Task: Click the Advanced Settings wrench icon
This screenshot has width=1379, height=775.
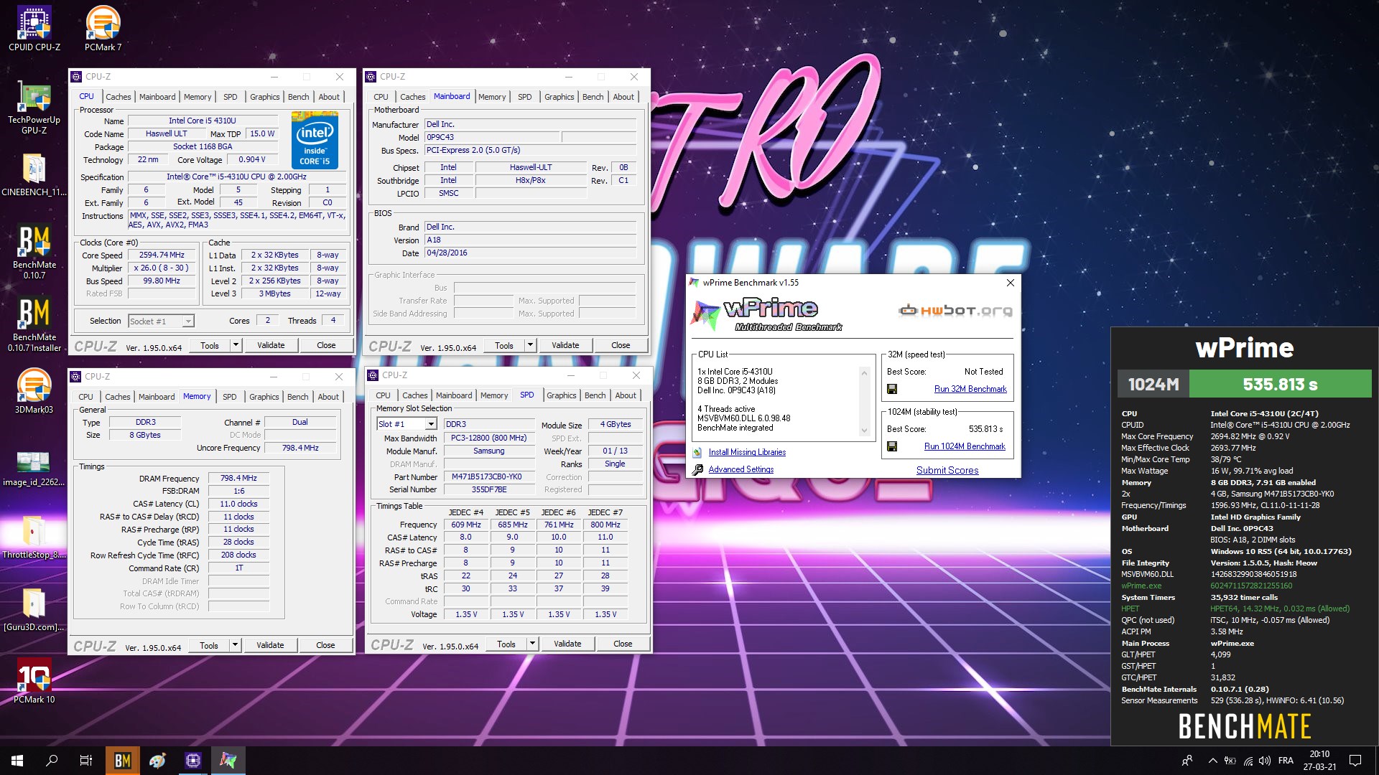Action: (x=697, y=469)
